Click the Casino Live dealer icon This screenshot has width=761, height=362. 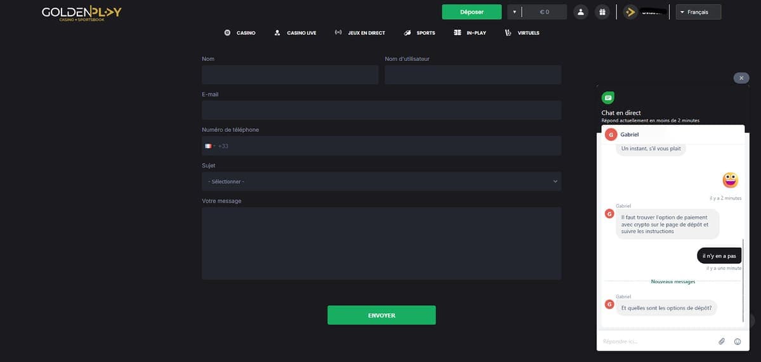(277, 33)
